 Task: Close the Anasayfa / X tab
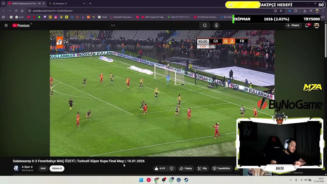click(x=84, y=4)
